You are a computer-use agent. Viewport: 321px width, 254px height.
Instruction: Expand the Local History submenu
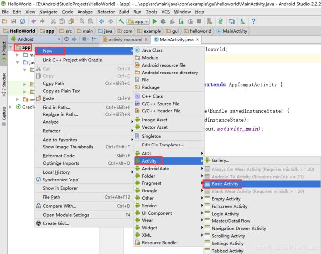pyautogui.click(x=84, y=172)
